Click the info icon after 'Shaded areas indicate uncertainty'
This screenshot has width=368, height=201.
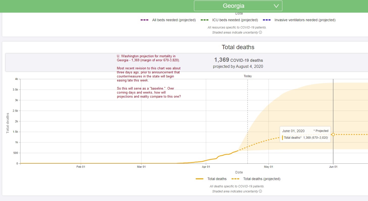[x=260, y=32]
